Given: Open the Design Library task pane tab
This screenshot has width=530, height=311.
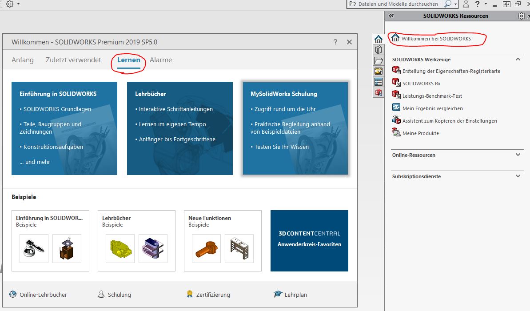Looking at the screenshot, I should click(x=379, y=50).
